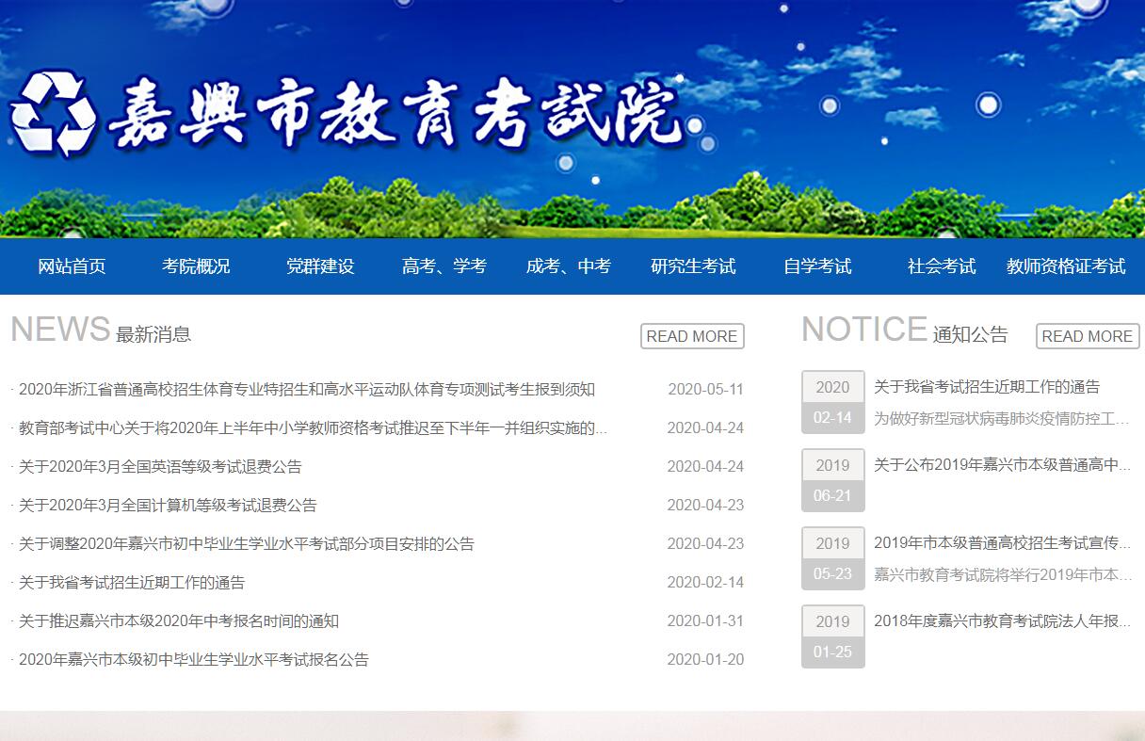Open 全国计算机等级考试退费公告 news link

coord(168,506)
